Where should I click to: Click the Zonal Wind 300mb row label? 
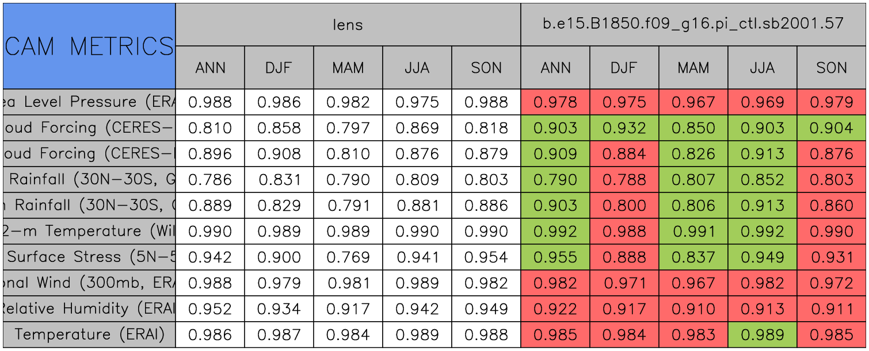89,283
